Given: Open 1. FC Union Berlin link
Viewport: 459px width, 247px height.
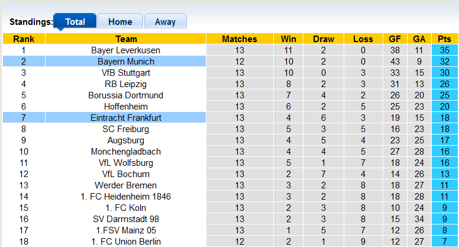Looking at the screenshot, I should pyautogui.click(x=126, y=242).
